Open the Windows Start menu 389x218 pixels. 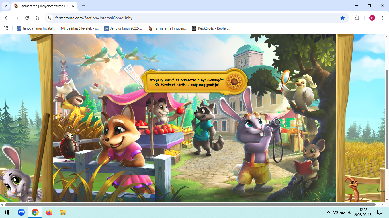click(7, 212)
